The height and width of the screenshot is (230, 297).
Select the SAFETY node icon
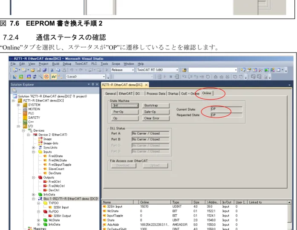pos(25,118)
